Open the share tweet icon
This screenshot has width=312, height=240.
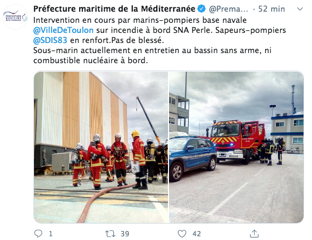click(x=254, y=234)
